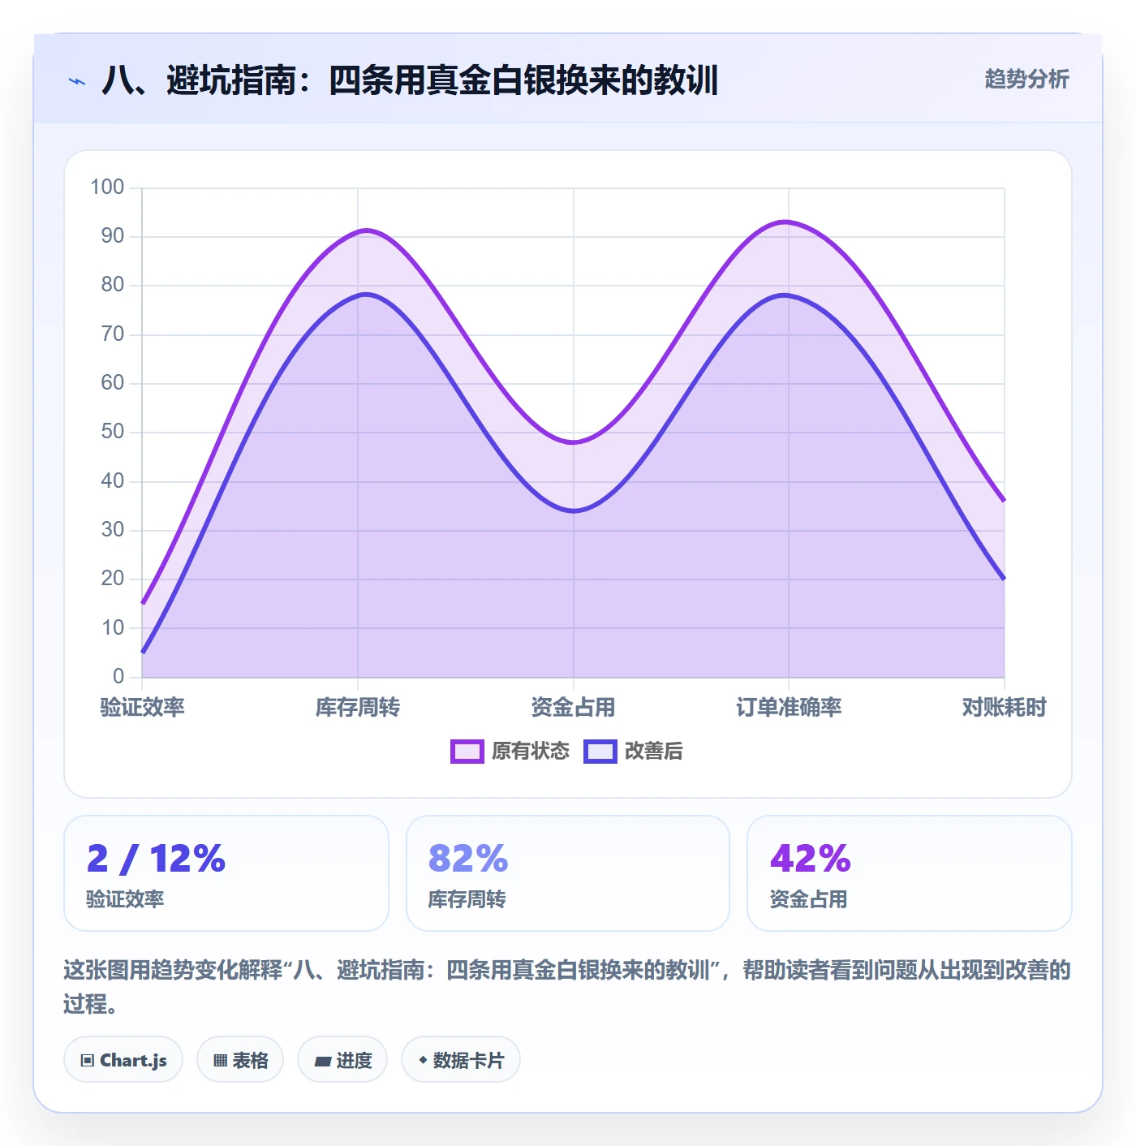
Task: Select the Chart.js tag chip
Action: (x=123, y=1060)
